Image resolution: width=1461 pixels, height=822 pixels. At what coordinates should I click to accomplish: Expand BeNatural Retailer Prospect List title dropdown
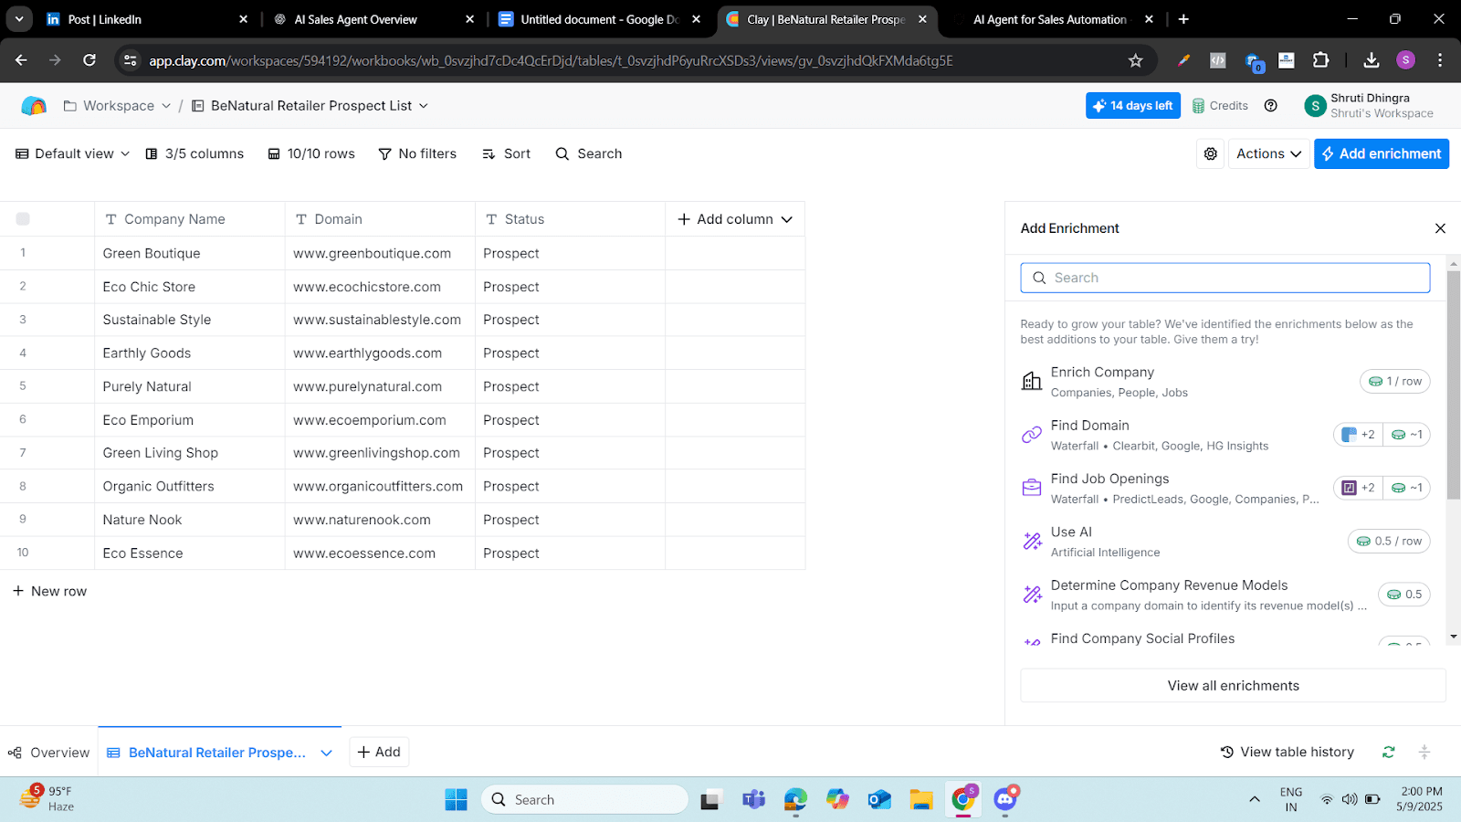424,106
